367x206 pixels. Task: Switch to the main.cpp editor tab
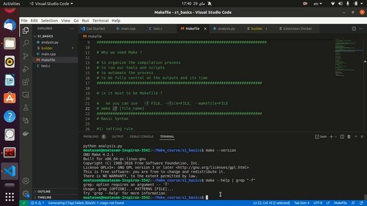tap(128, 29)
